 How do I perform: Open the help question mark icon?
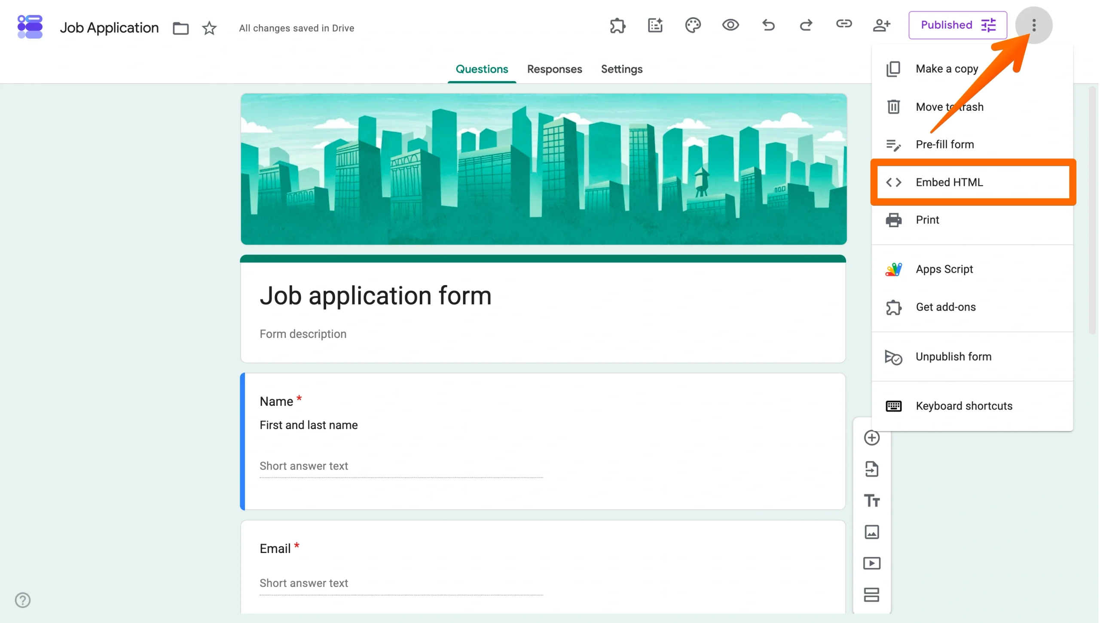tap(23, 600)
